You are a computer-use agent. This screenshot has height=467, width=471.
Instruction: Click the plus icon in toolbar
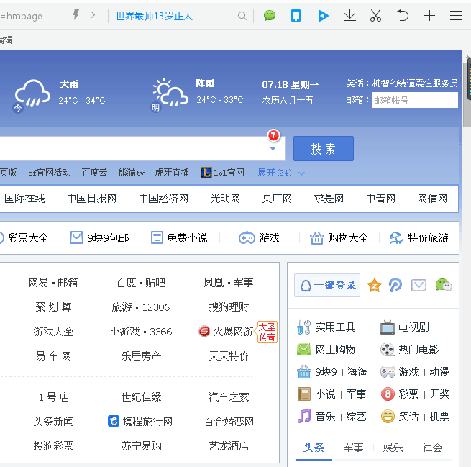(429, 15)
